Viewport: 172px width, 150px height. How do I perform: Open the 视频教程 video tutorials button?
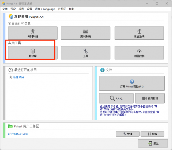pyautogui.click(x=150, y=98)
